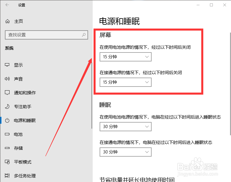Click the 系统 category label
Viewport: 231px width, 182px height.
pyautogui.click(x=9, y=48)
